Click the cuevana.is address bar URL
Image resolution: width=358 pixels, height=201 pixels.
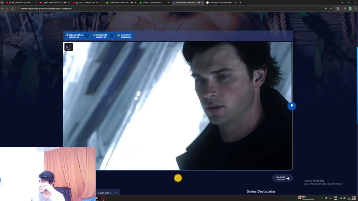point(46,9)
